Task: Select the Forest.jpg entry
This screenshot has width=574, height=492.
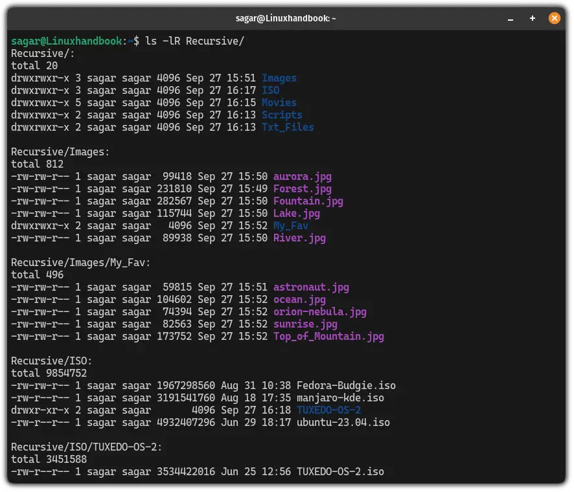Action: (x=302, y=188)
